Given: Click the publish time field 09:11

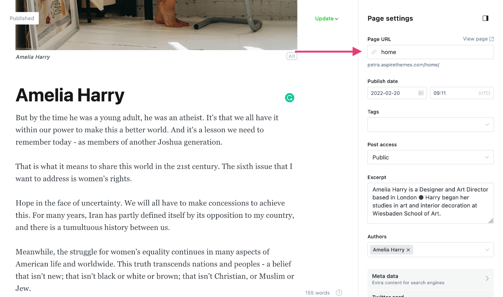Looking at the screenshot, I should (x=462, y=93).
